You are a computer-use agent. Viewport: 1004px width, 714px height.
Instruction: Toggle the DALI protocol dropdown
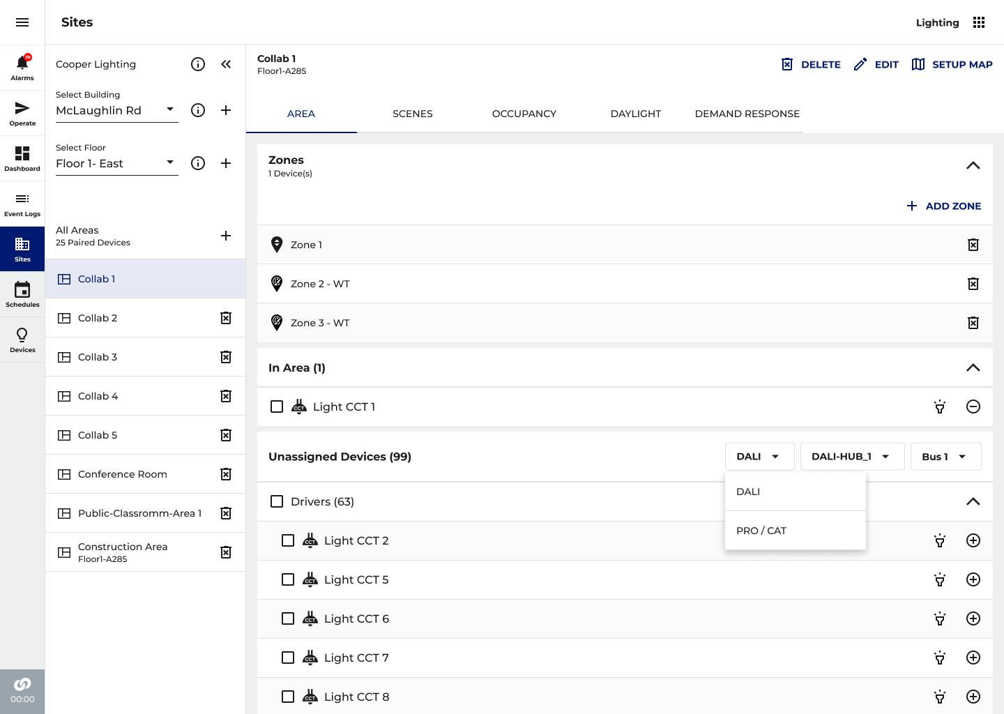760,457
